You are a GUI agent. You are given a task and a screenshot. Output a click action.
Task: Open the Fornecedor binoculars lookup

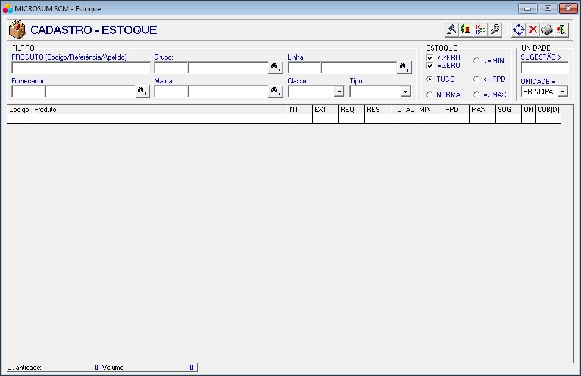pyautogui.click(x=142, y=92)
